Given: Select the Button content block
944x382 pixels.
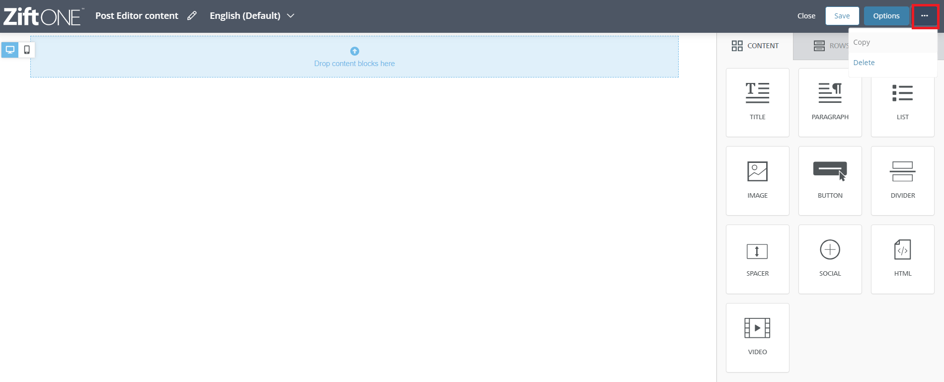Looking at the screenshot, I should [x=830, y=181].
